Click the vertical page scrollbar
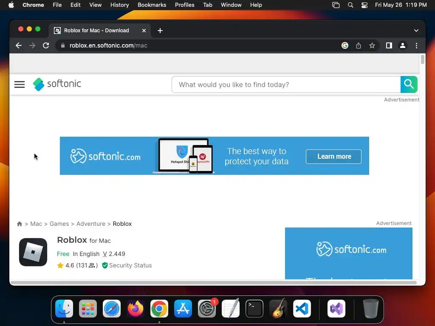 click(422, 59)
